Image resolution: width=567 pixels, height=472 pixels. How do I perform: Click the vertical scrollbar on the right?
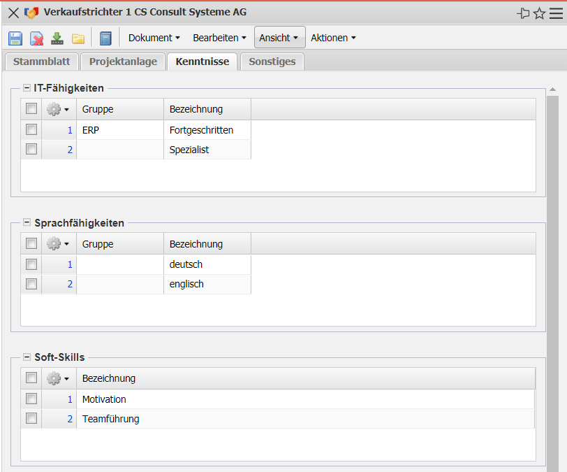coord(552,280)
